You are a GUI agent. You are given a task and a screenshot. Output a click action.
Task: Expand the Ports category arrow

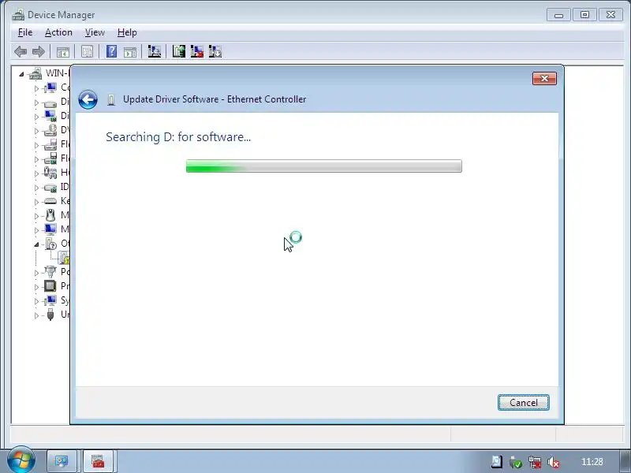click(36, 273)
